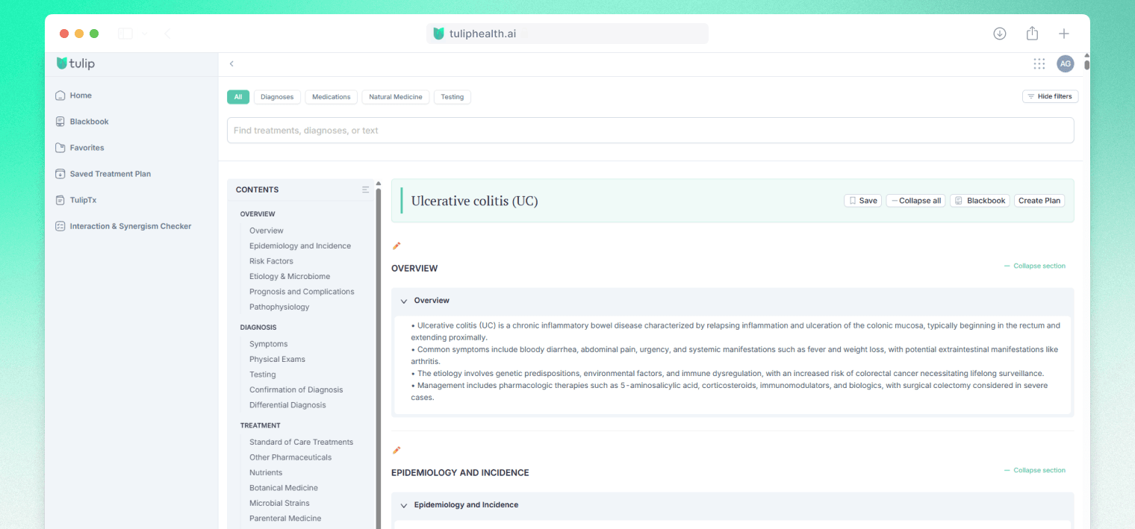Click the TREATMENT group heading in Contents
This screenshot has height=529, width=1135.
[x=261, y=425]
